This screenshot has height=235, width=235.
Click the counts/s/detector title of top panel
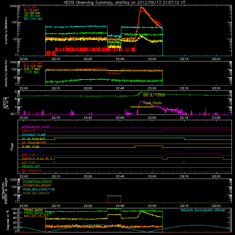(6, 31)
